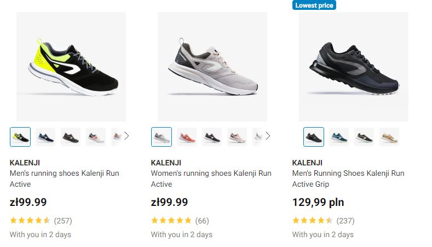This screenshot has height=247, width=432.
Task: Click the Lowest price badge
Action: pyautogui.click(x=314, y=5)
